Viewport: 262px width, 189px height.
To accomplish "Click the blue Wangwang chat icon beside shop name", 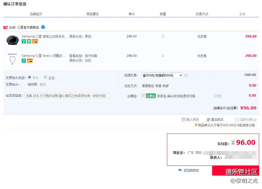I will coord(43,27).
